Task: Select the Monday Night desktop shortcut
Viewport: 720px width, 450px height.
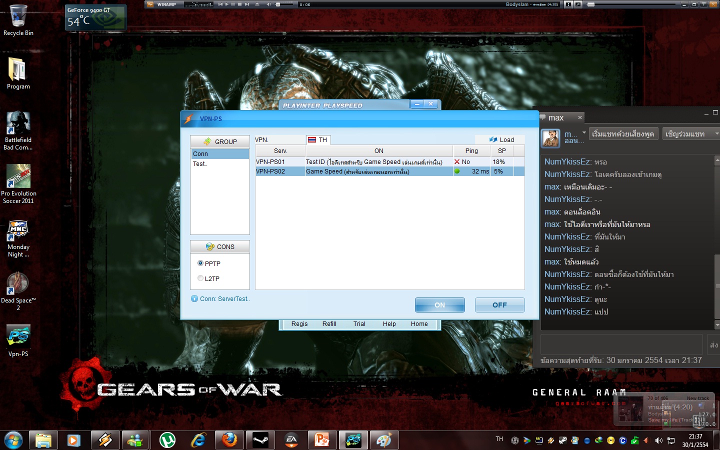Action: (18, 238)
